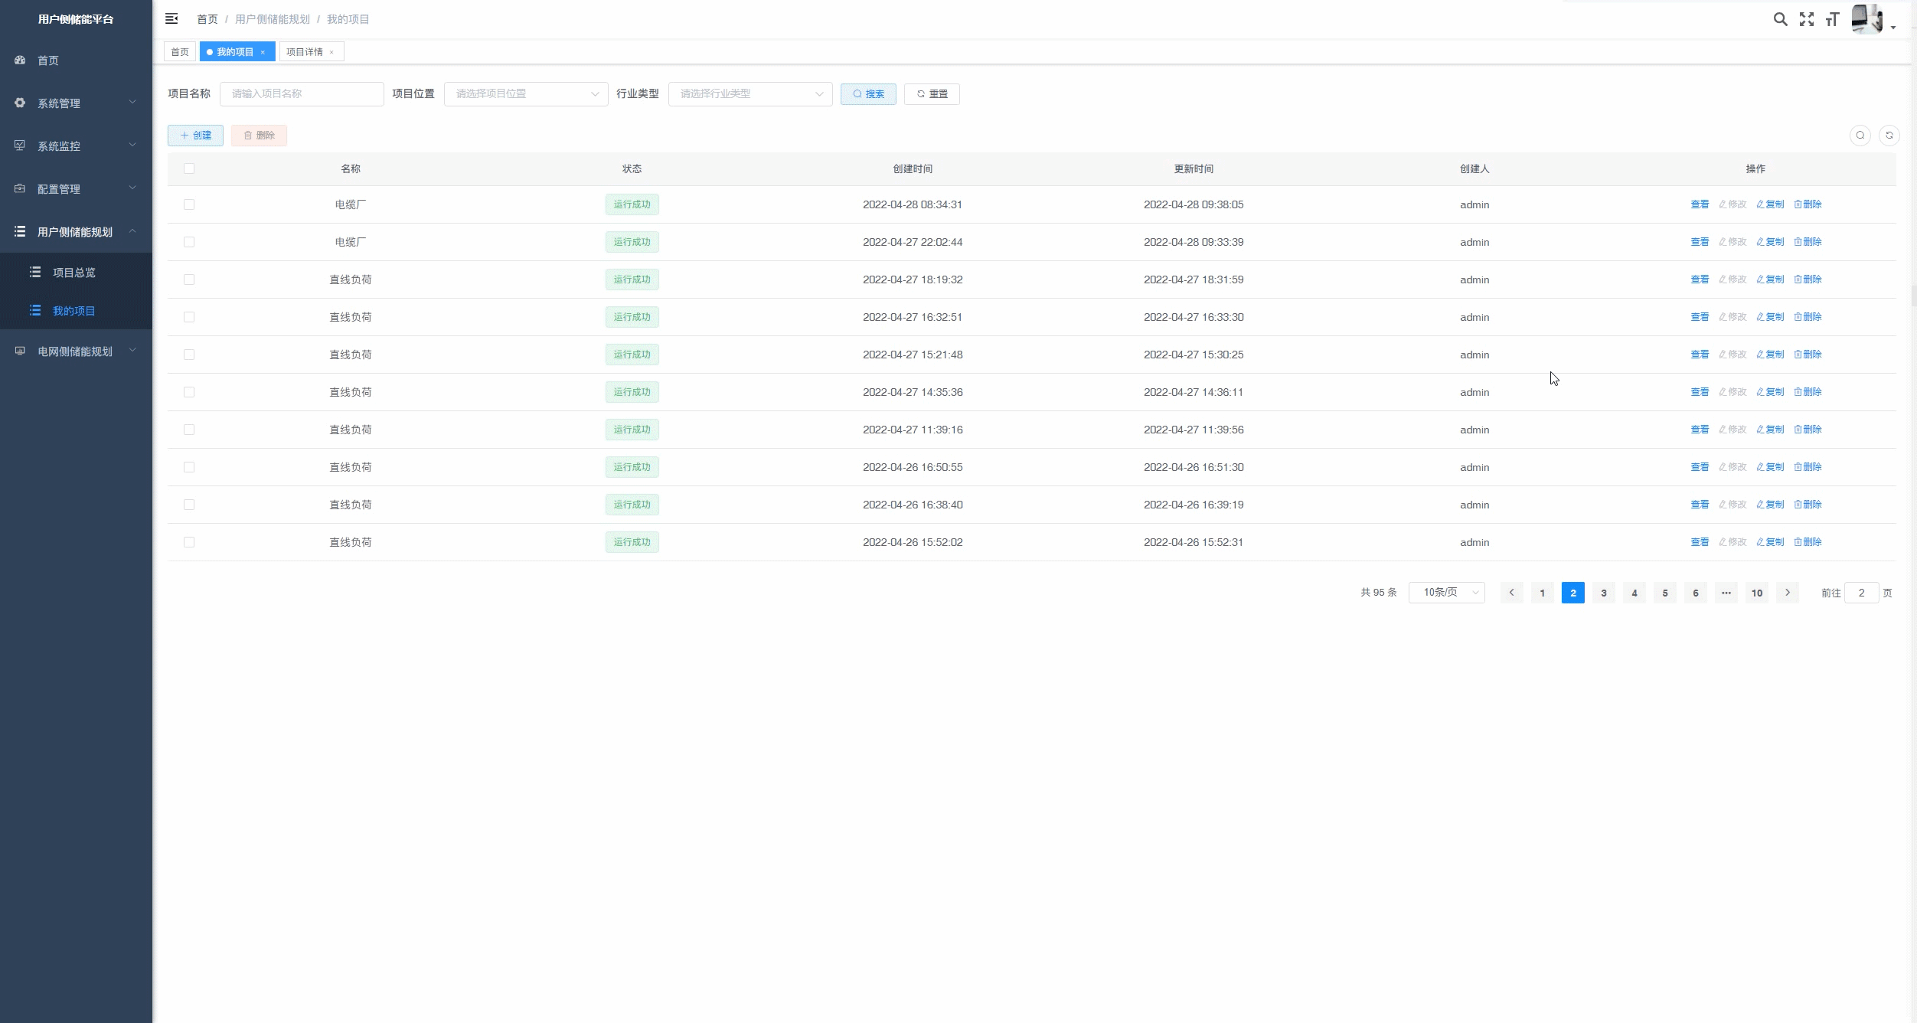This screenshot has width=1917, height=1023.
Task: Close the 项目详情 tab with its x icon
Action: coord(331,52)
